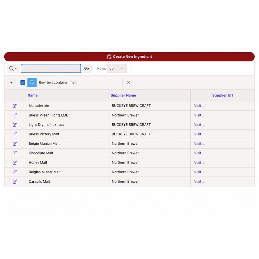
Task: Click the Supplier Name column header
Action: click(123, 96)
